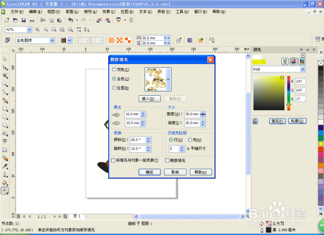324x235 pixels.
Task: Click the vertical hue slider bar
Action: pyautogui.click(x=288, y=93)
